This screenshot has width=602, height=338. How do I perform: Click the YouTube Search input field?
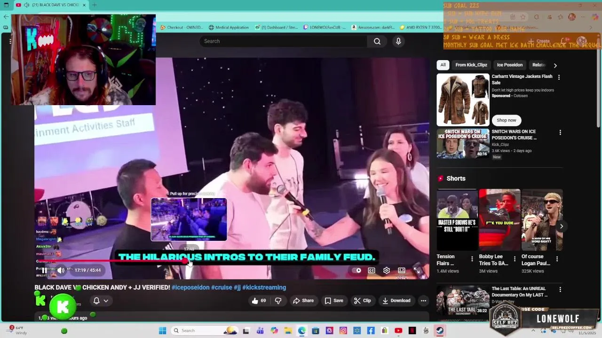point(284,41)
